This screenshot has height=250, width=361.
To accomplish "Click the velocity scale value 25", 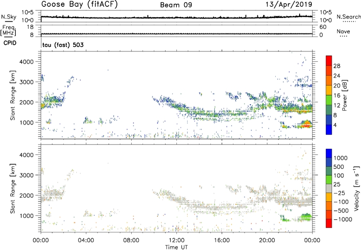I will click(337, 185).
